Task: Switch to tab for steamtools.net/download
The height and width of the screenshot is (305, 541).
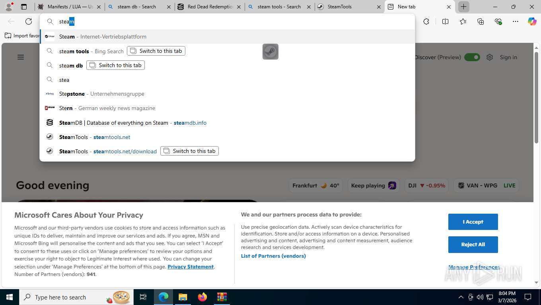Action: (x=189, y=151)
